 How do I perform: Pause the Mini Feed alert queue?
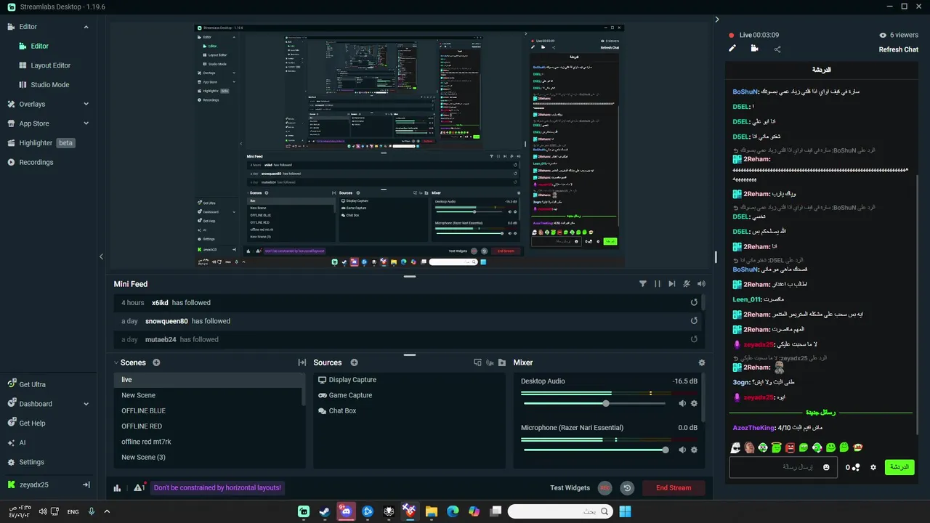(658, 284)
